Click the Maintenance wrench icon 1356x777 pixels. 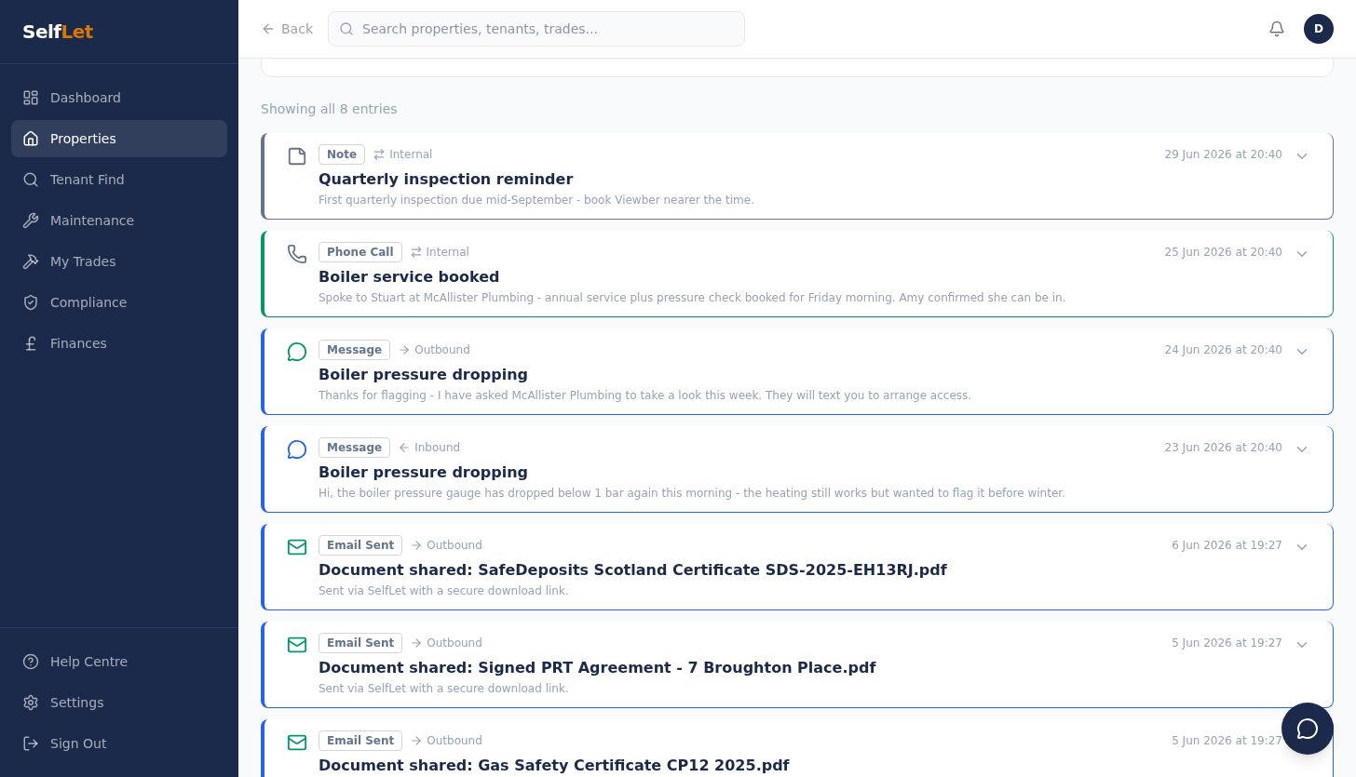31,221
